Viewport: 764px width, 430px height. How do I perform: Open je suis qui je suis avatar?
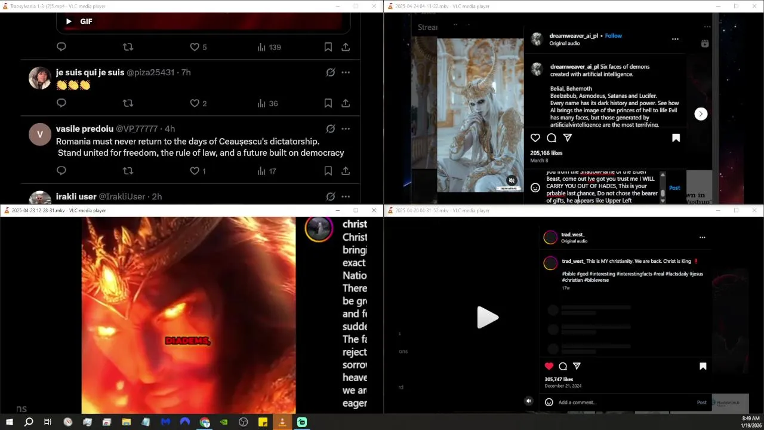40,78
